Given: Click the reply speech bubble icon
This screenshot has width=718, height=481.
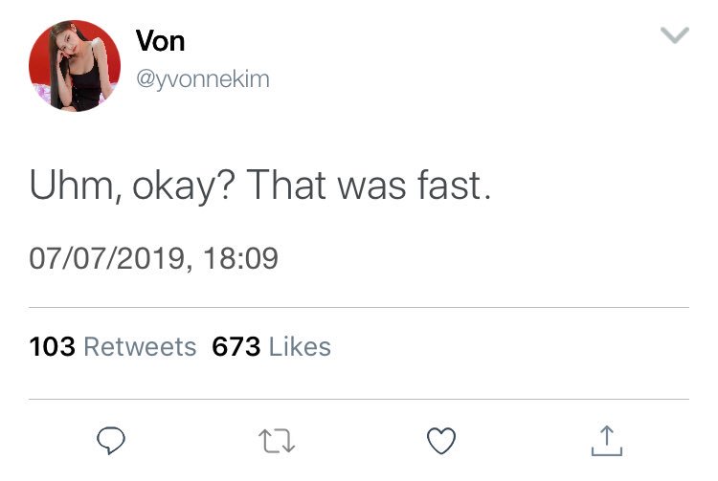Looking at the screenshot, I should click(x=111, y=440).
